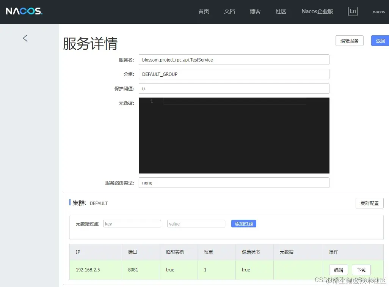Click the 添加过滤 button
The height and width of the screenshot is (287, 389).
point(243,224)
